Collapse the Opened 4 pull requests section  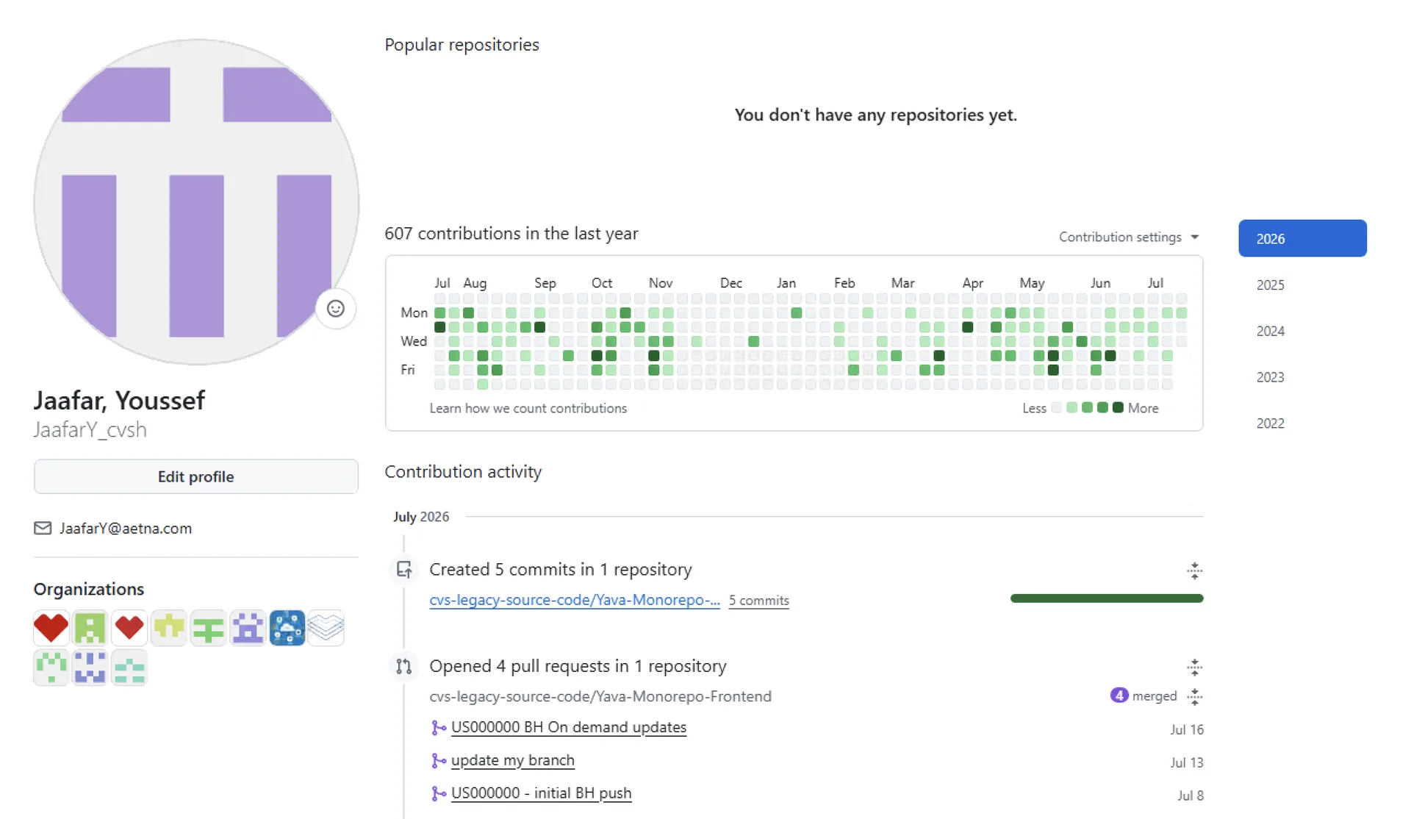(1194, 667)
